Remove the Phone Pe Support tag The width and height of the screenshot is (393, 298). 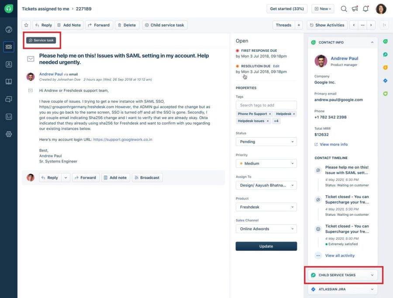(x=270, y=114)
